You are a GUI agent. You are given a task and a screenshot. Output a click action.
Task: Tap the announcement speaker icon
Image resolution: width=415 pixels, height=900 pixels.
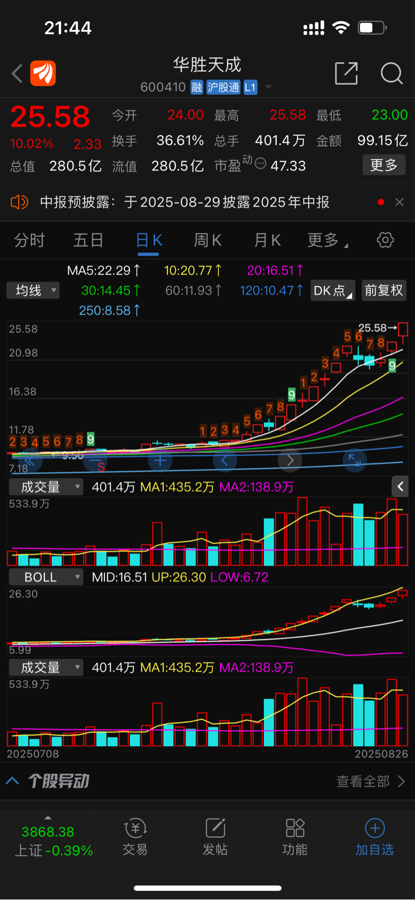coord(19,202)
